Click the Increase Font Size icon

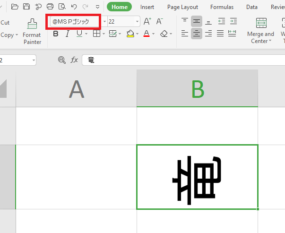(x=147, y=21)
